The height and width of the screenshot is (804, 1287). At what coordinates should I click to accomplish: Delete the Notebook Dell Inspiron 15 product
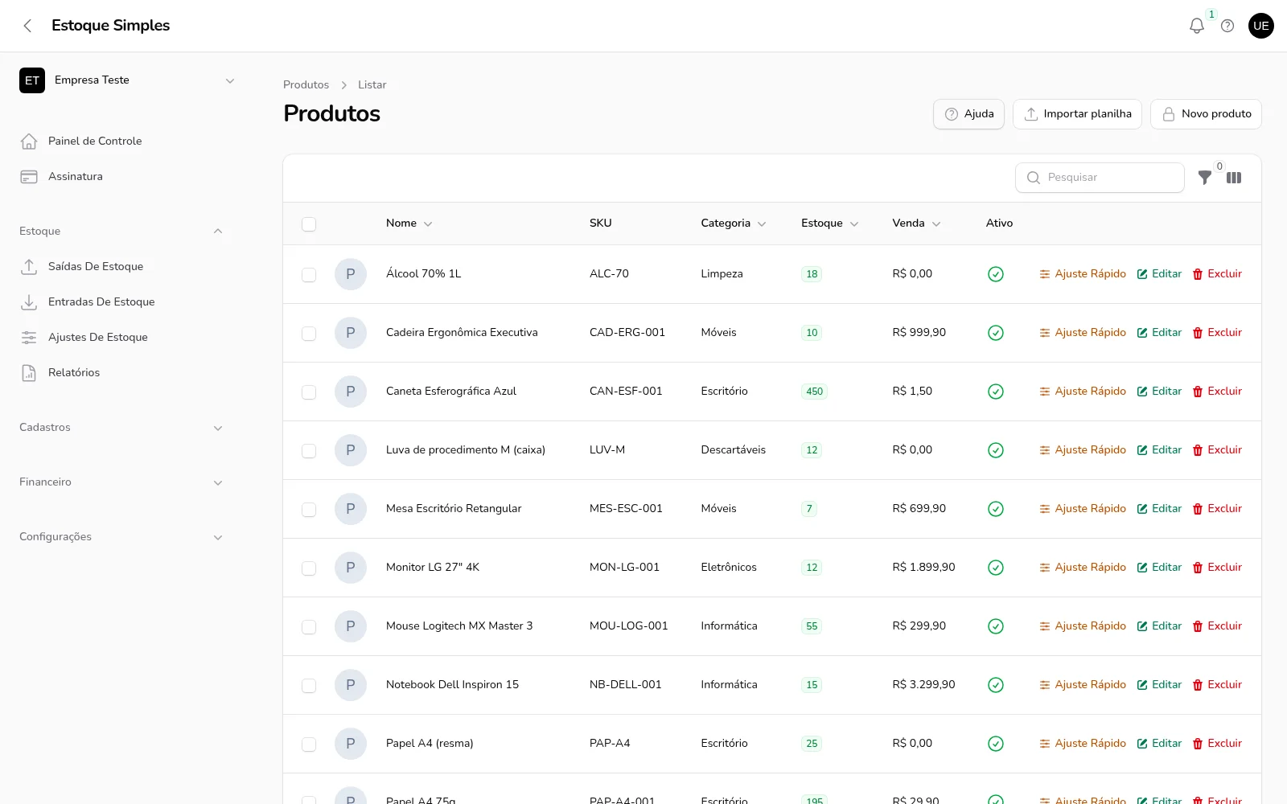pyautogui.click(x=1217, y=685)
